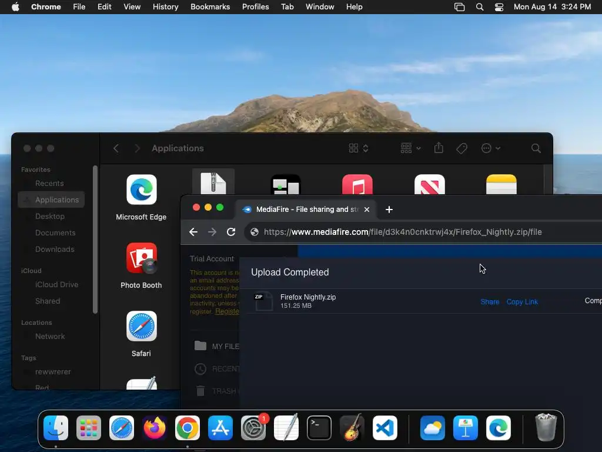Click Share for Firefox Nightly.zip

(490, 302)
